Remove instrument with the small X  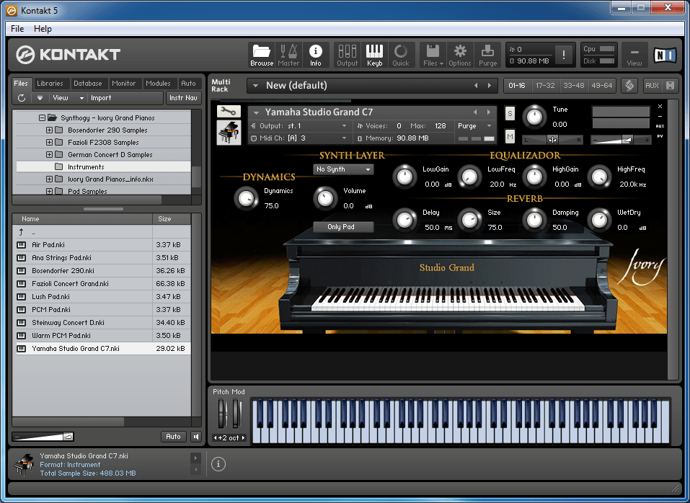click(660, 107)
